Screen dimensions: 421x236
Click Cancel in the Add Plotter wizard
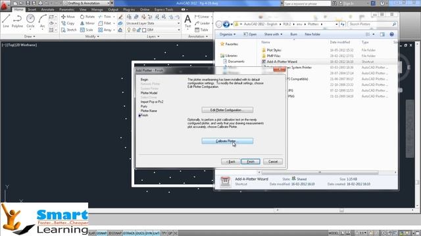273,162
